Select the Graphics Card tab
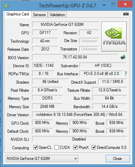Image resolution: width=135 pixels, height=167 pixels. (x=18, y=14)
